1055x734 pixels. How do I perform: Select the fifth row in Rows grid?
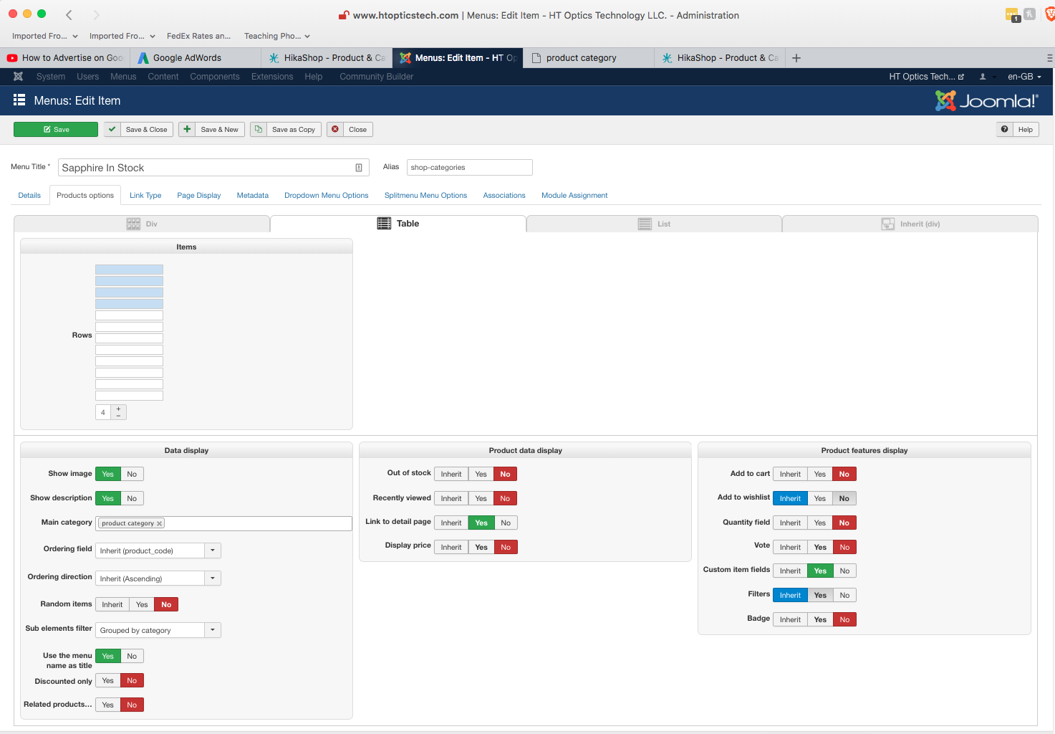tap(129, 315)
